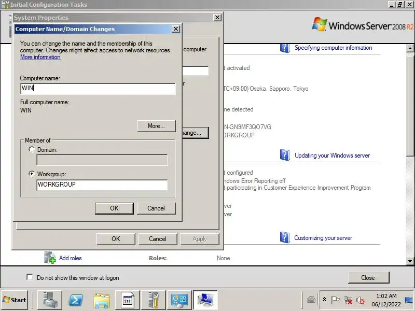Check Do not show this window at logon
This screenshot has width=415, height=311.
(x=30, y=277)
